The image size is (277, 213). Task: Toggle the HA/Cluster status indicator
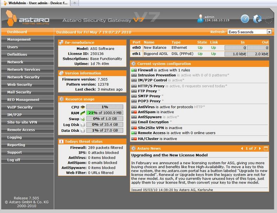click(134, 139)
